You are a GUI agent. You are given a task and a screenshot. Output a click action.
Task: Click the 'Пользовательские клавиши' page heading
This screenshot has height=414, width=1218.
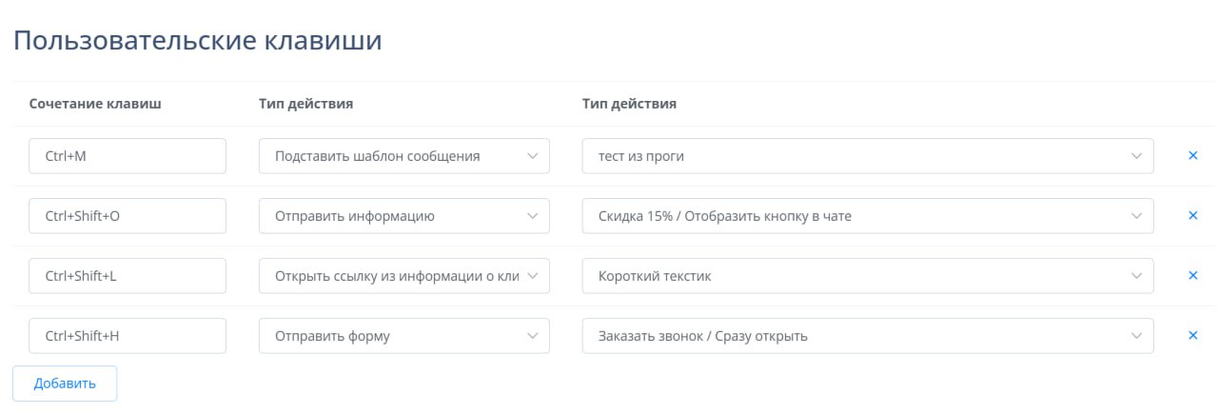point(197,41)
